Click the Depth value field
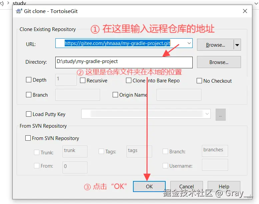Screen dimensions: 259x204 66,80
